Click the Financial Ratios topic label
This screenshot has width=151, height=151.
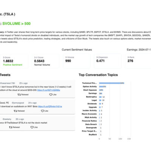tap(89, 121)
